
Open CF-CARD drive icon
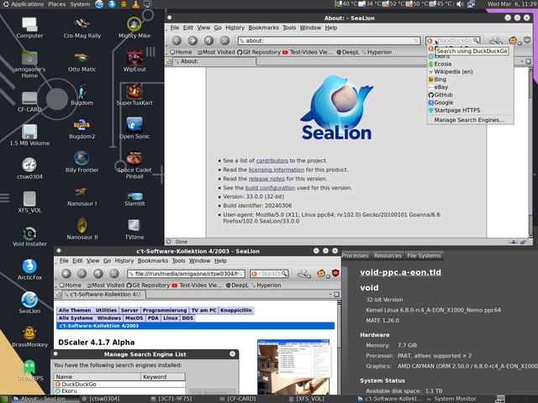[x=29, y=102]
